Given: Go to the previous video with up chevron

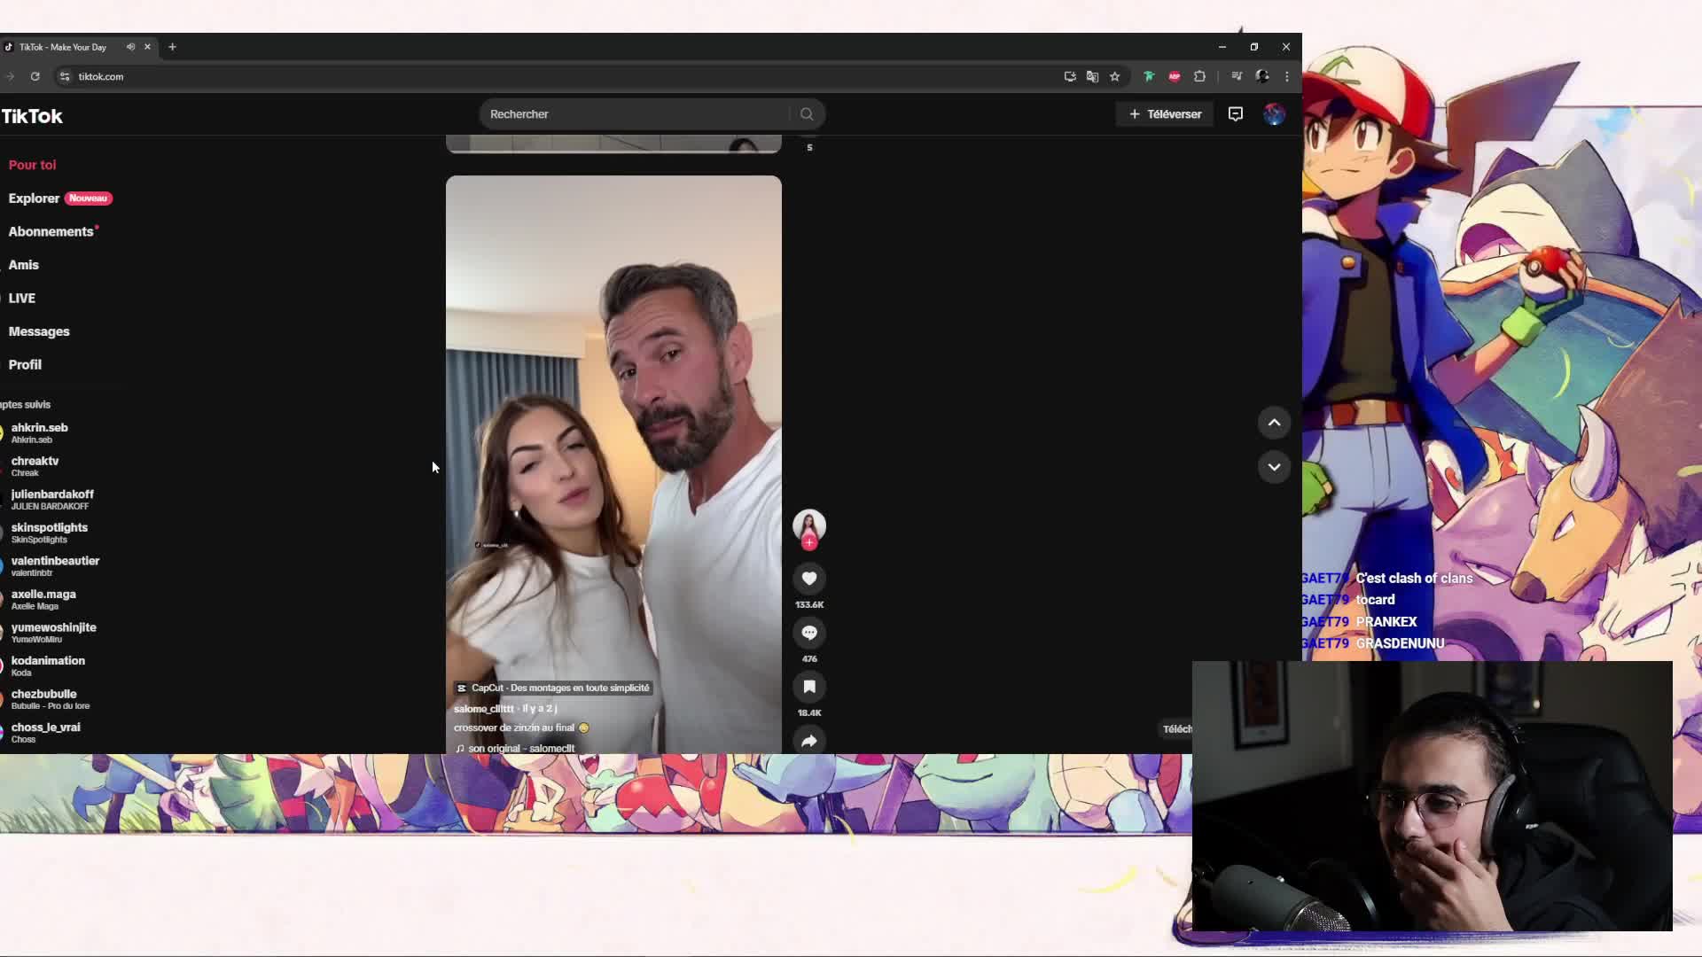Looking at the screenshot, I should 1274,423.
